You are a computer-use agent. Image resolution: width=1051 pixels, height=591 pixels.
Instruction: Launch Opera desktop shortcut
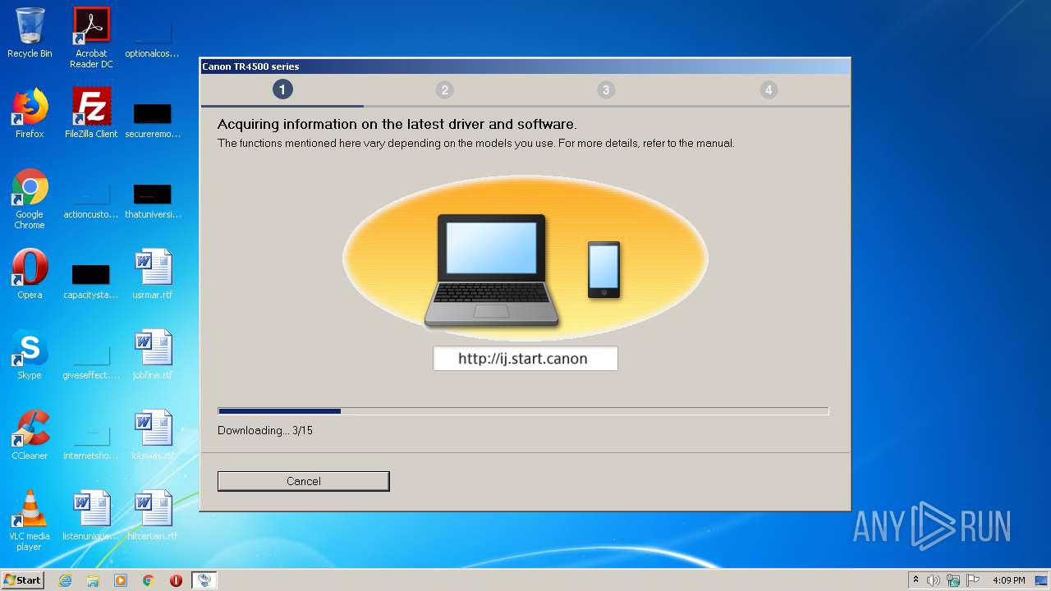tap(30, 274)
